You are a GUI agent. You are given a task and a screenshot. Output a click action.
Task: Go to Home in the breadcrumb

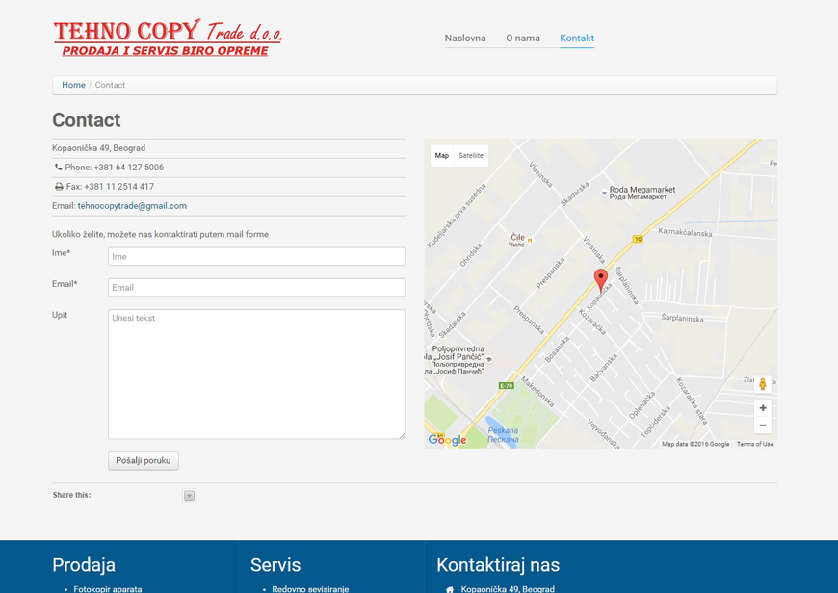pos(73,85)
